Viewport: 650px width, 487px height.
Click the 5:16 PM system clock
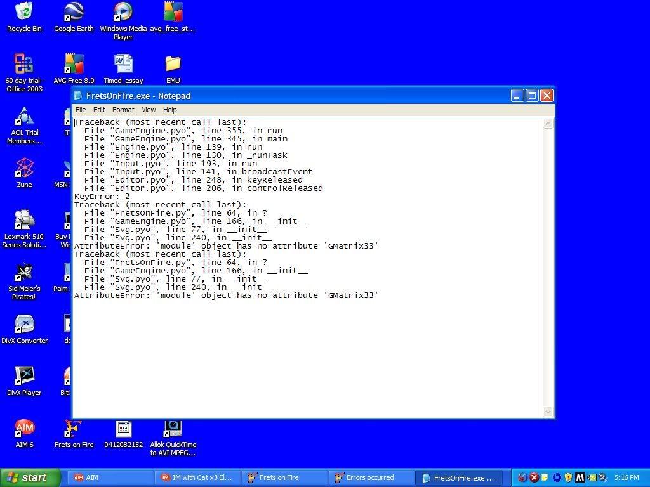627,477
